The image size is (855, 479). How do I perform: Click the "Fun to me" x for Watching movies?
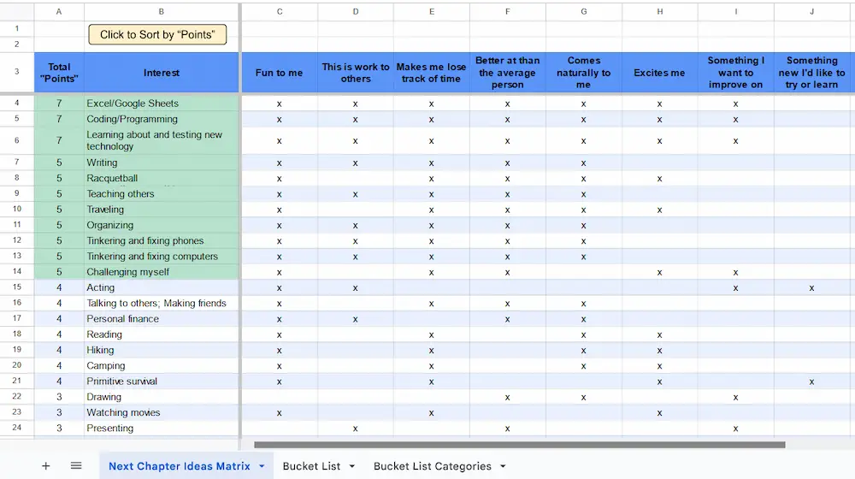pyautogui.click(x=279, y=413)
